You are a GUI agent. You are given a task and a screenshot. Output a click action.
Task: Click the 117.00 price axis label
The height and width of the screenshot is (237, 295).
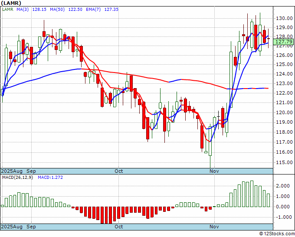(284, 142)
